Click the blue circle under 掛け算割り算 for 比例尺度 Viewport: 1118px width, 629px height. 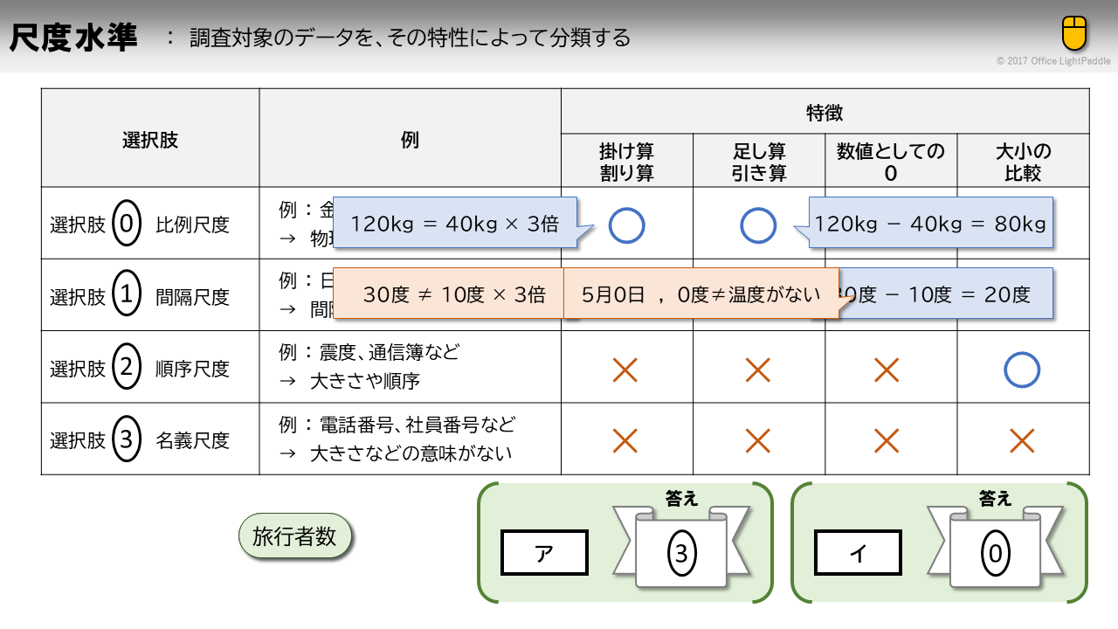point(626,225)
